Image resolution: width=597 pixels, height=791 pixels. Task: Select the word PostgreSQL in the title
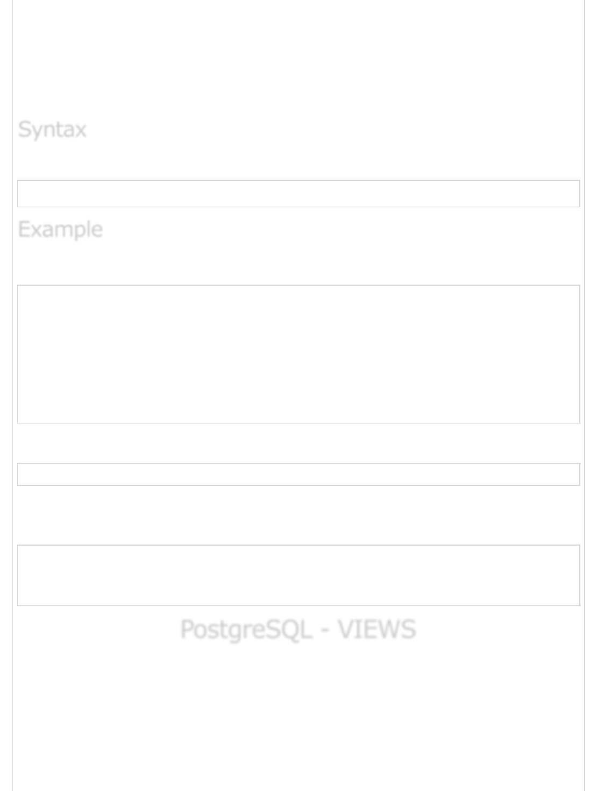246,630
